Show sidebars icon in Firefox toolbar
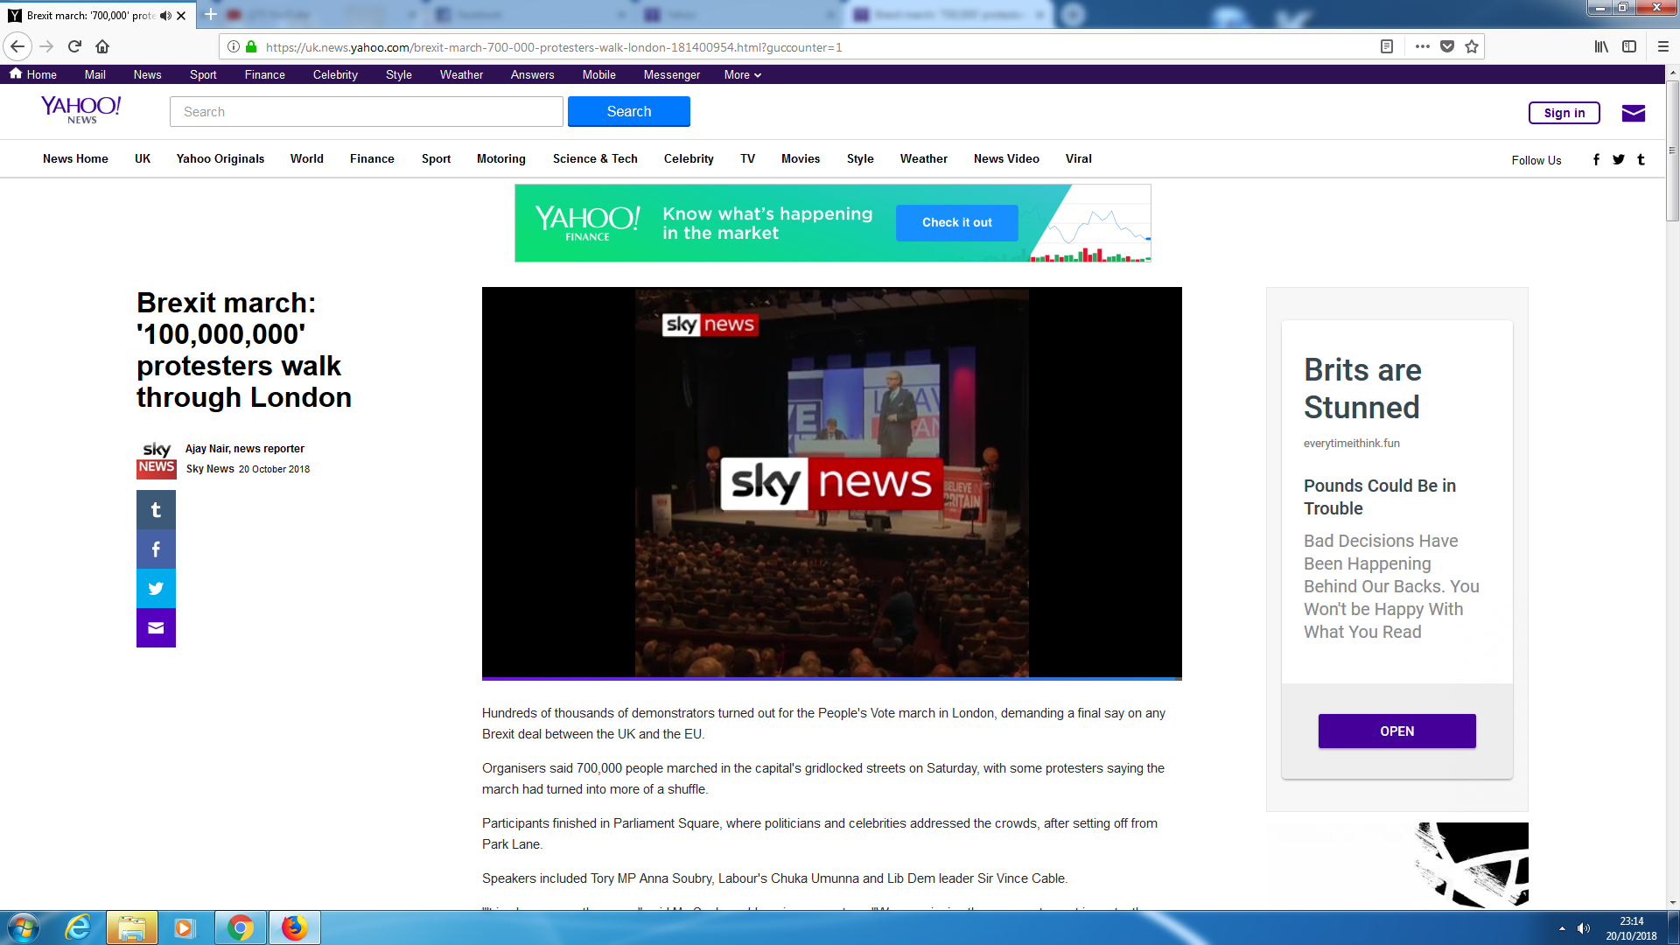 click(x=1629, y=46)
